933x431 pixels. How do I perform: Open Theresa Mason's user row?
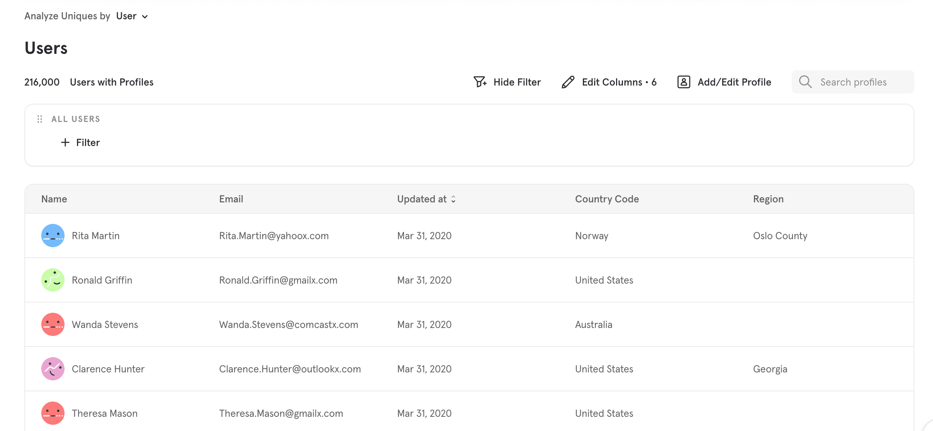click(x=104, y=413)
